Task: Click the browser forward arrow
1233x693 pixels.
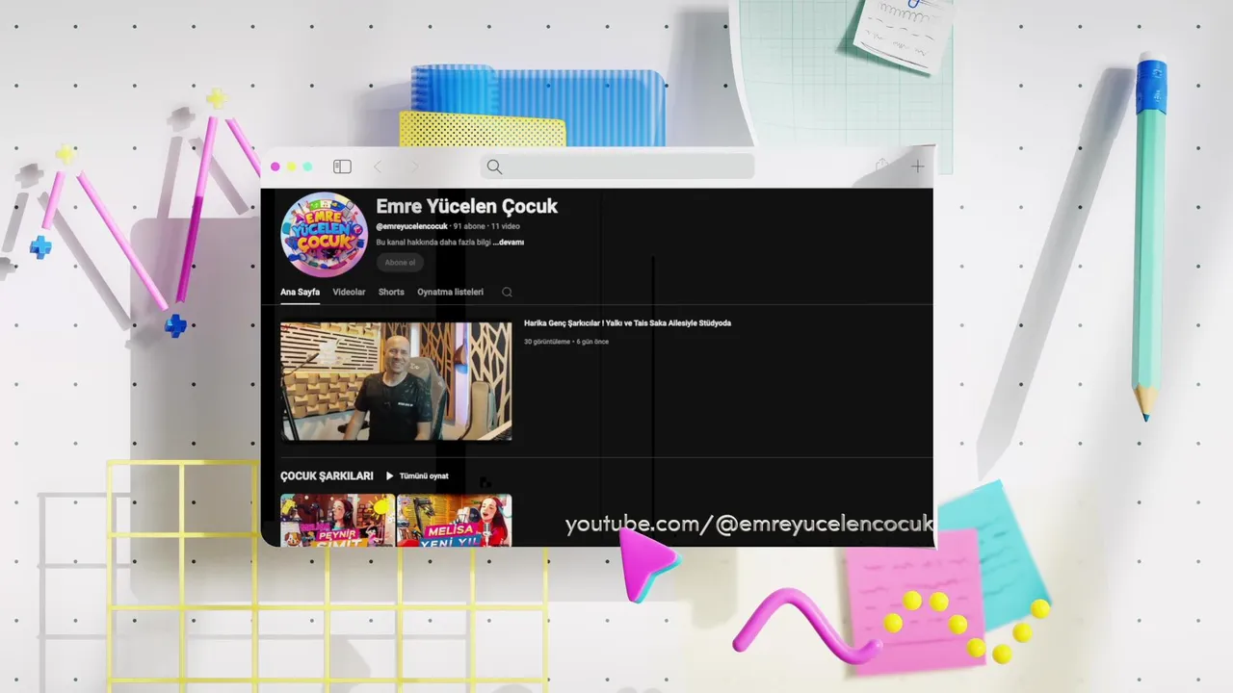Action: click(415, 167)
